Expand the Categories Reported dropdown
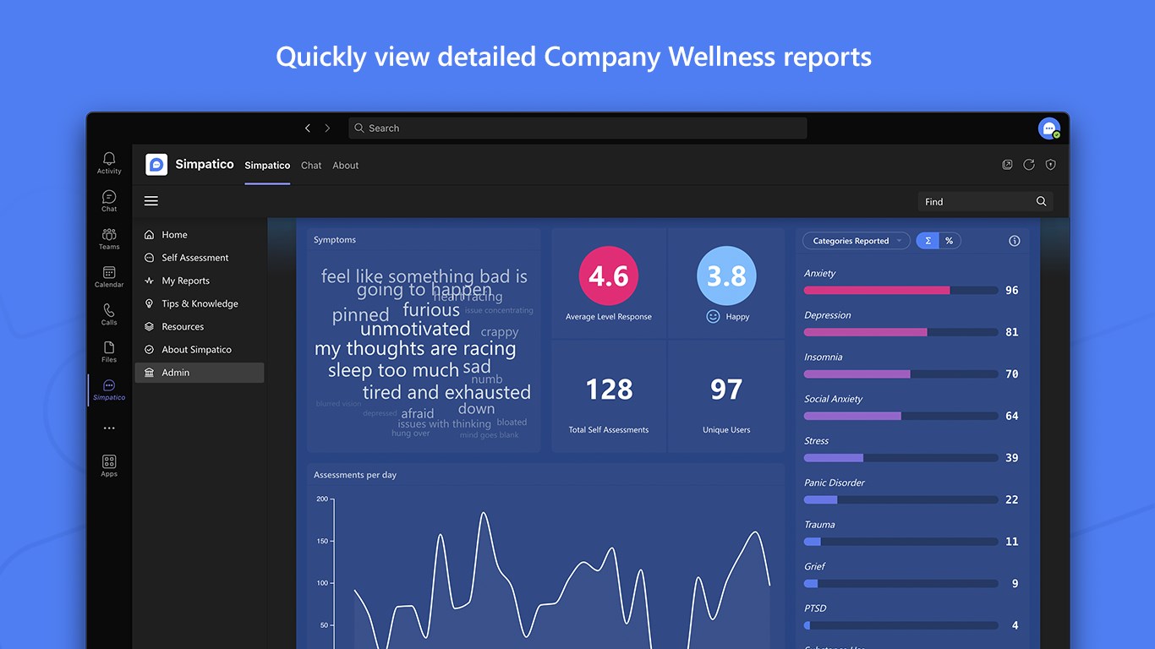The height and width of the screenshot is (649, 1155). [x=857, y=241]
